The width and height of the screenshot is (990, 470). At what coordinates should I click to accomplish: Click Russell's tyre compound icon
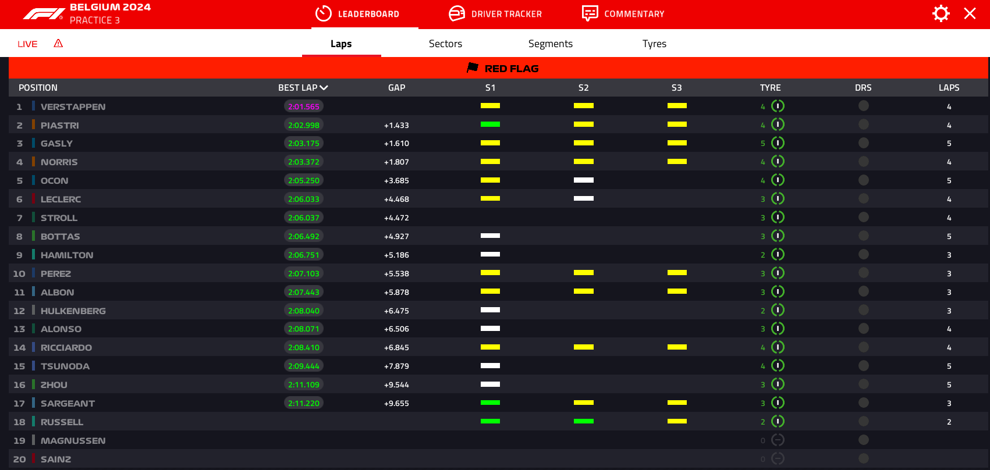[x=778, y=421]
